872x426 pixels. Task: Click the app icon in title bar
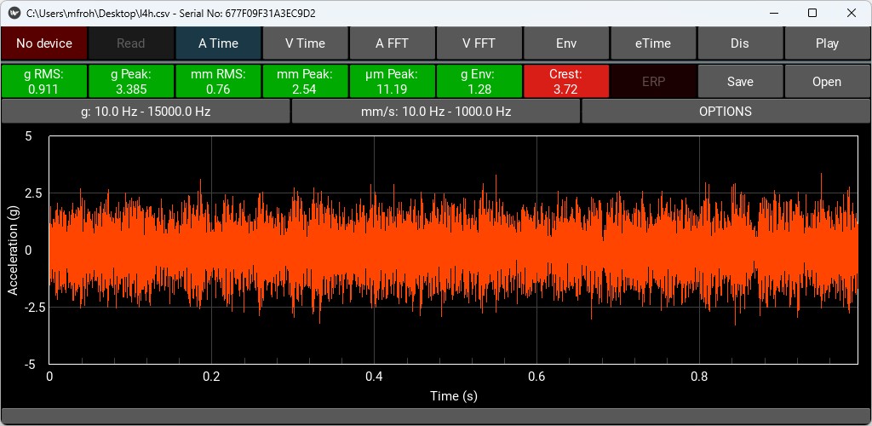tap(14, 14)
